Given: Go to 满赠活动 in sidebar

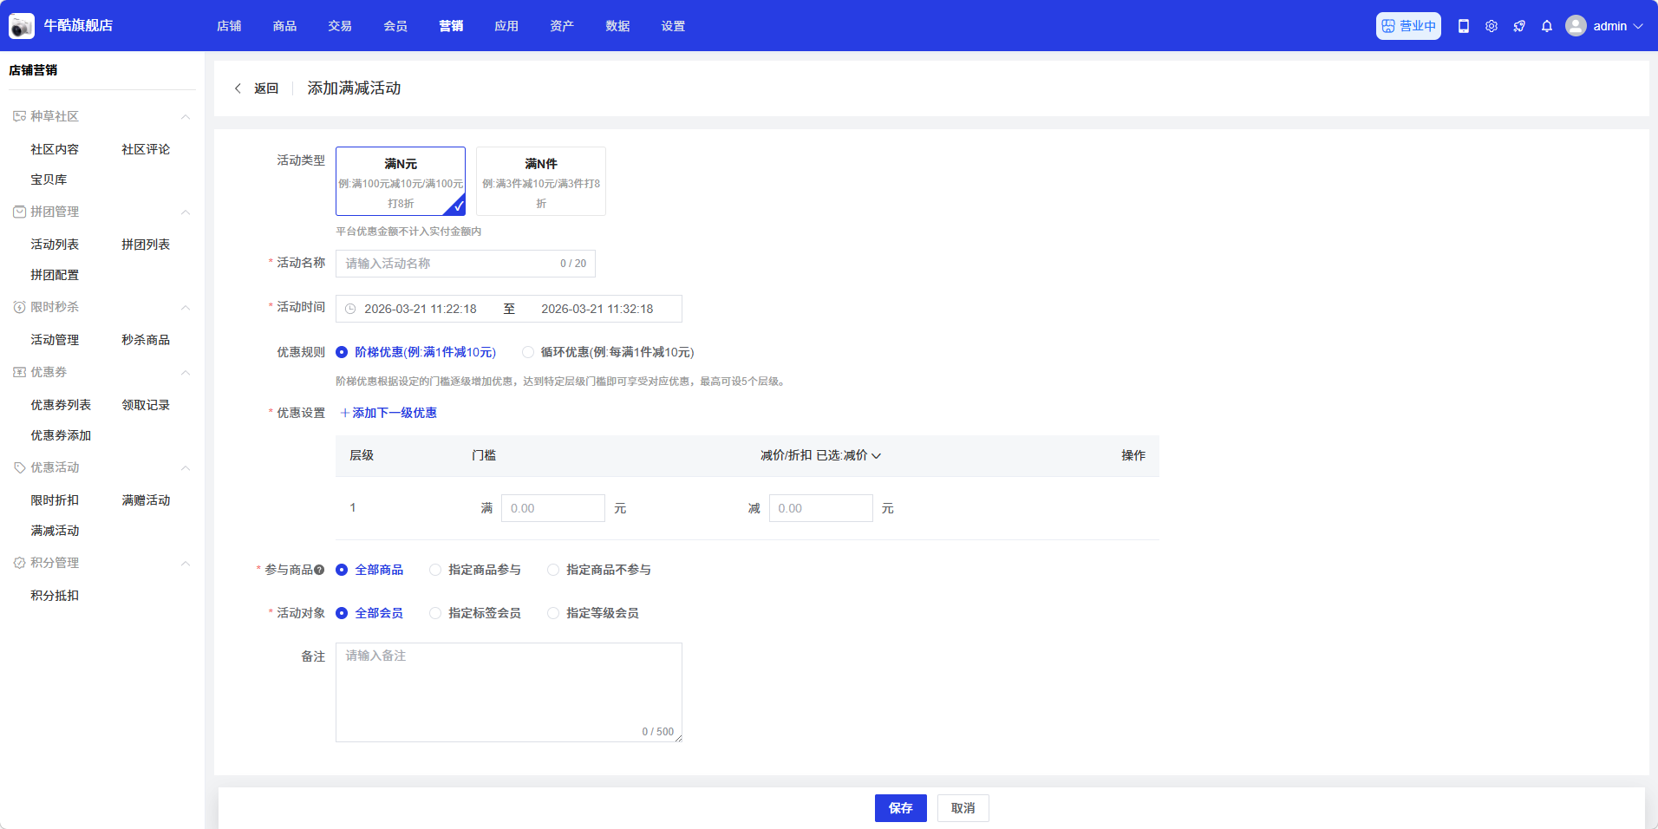Looking at the screenshot, I should 146,500.
